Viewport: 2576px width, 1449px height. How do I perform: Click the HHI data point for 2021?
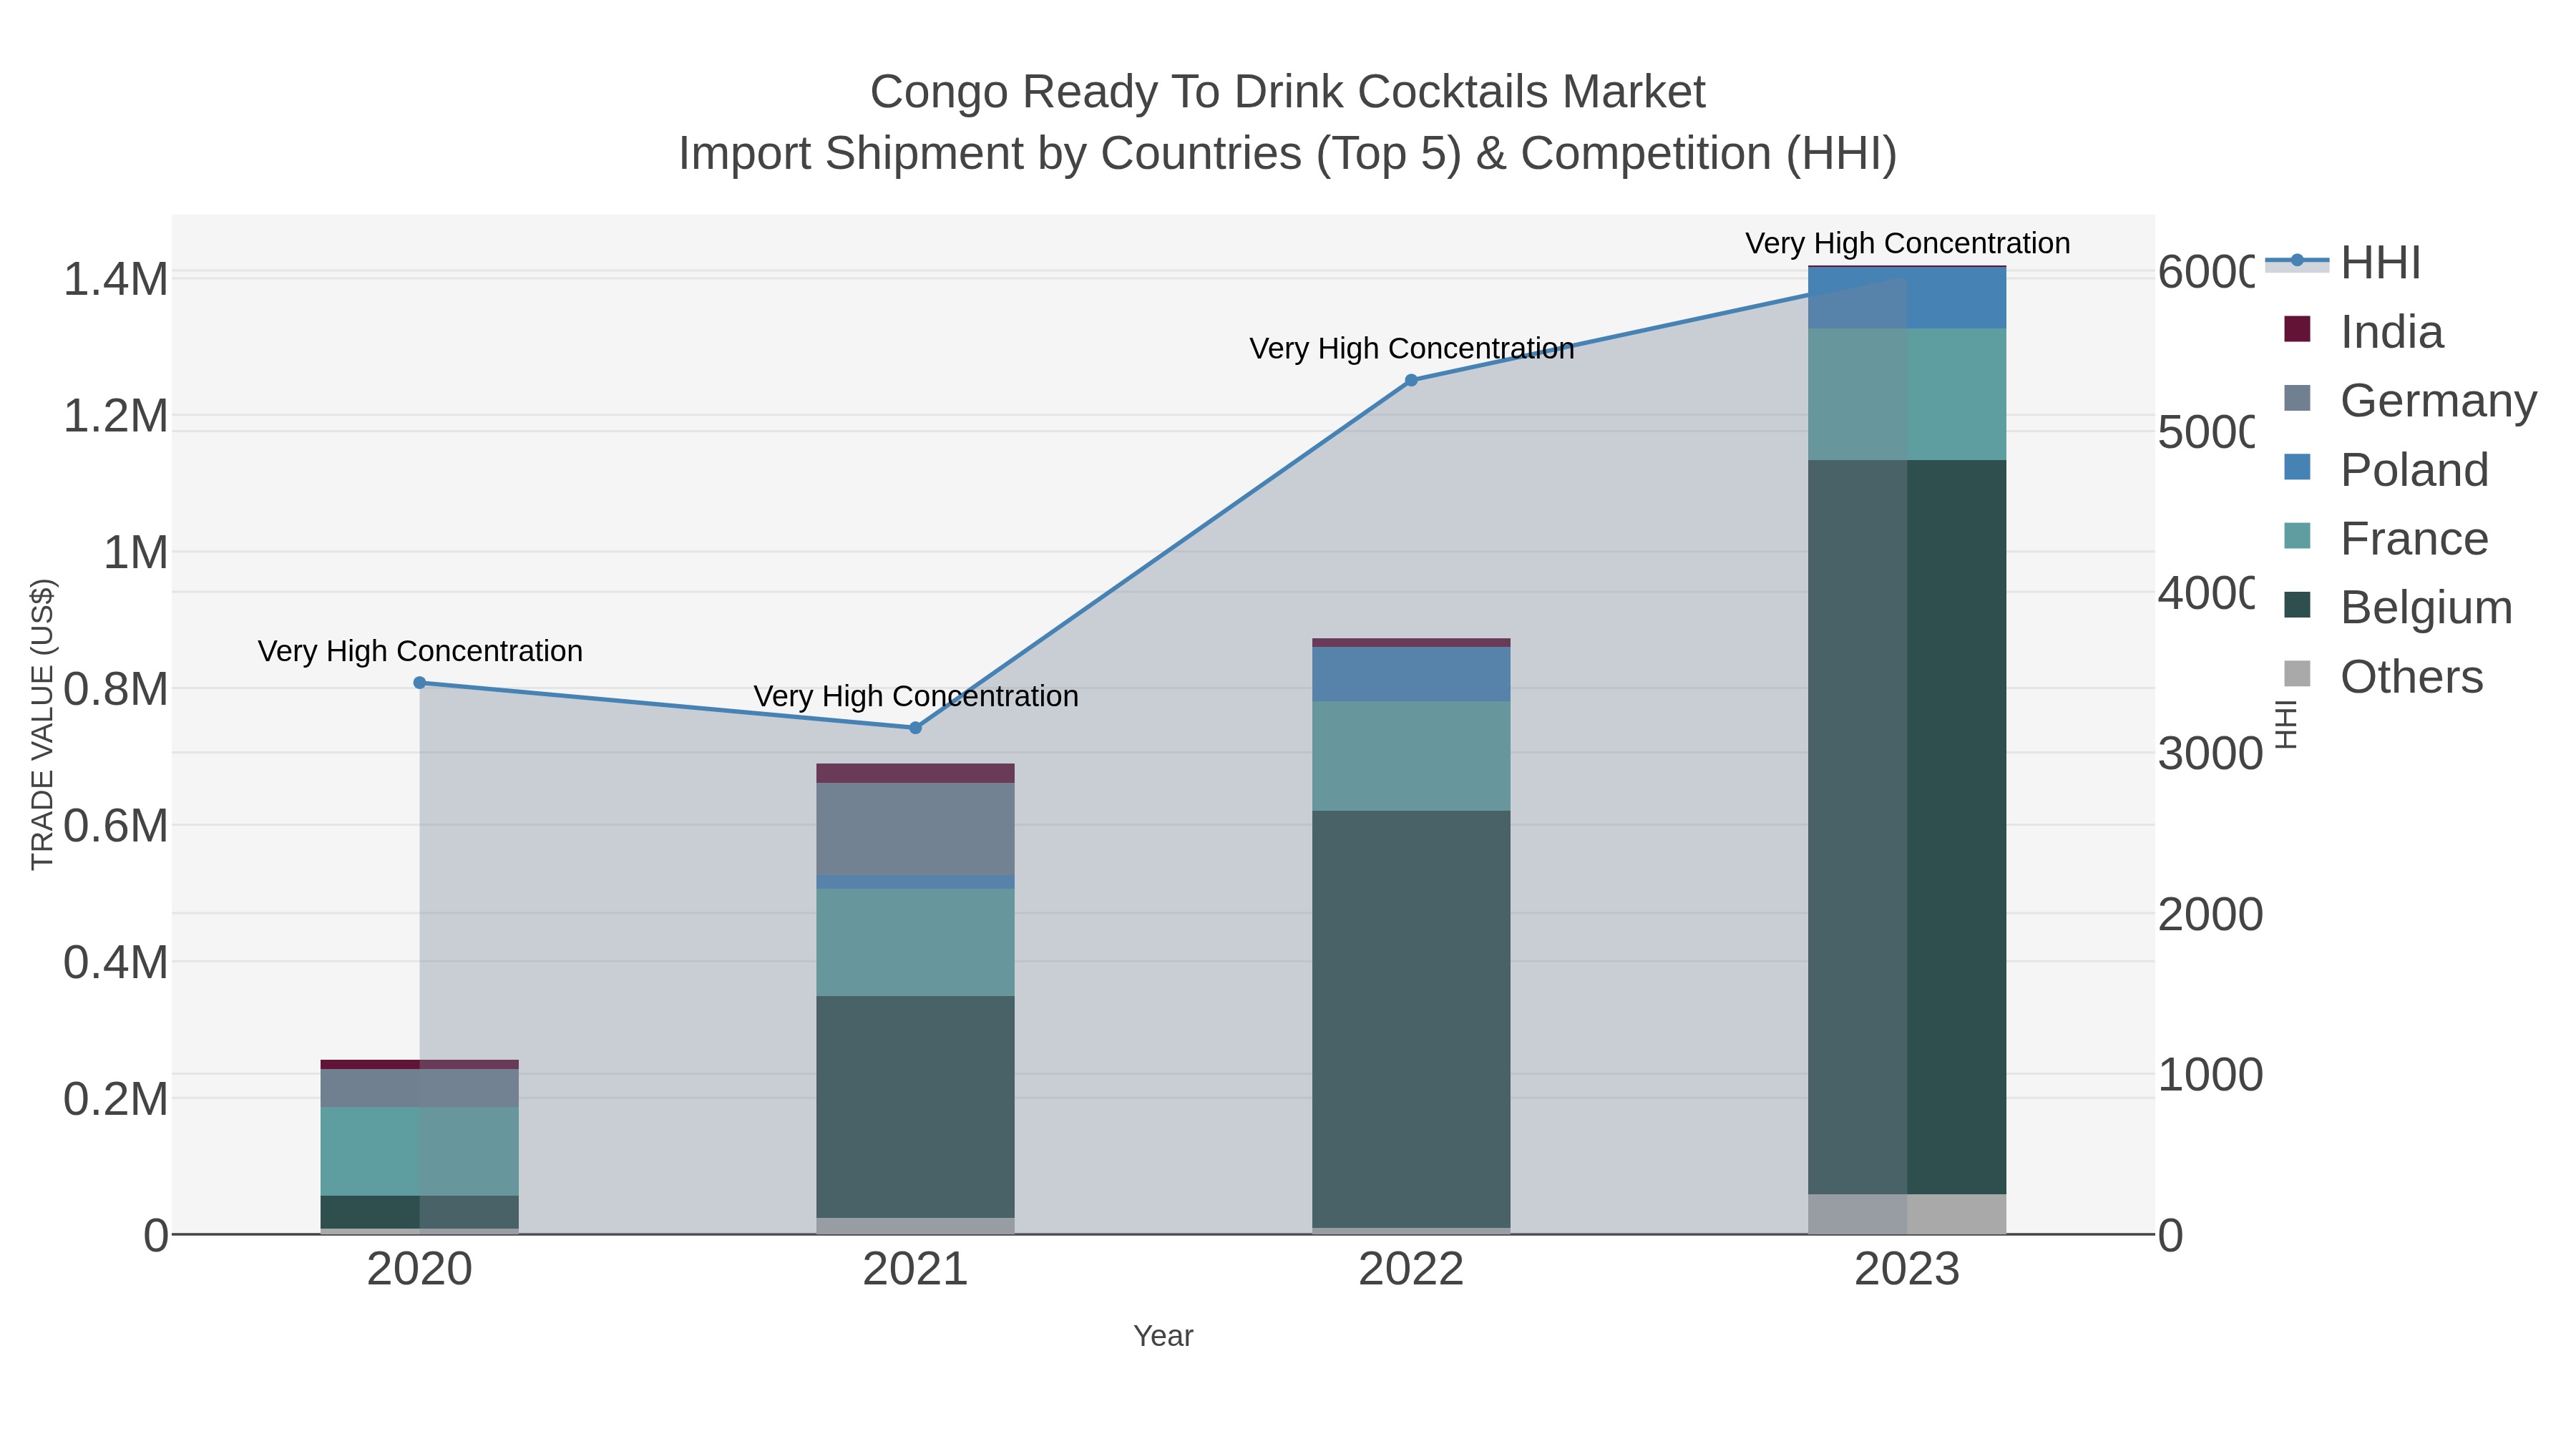point(915,728)
